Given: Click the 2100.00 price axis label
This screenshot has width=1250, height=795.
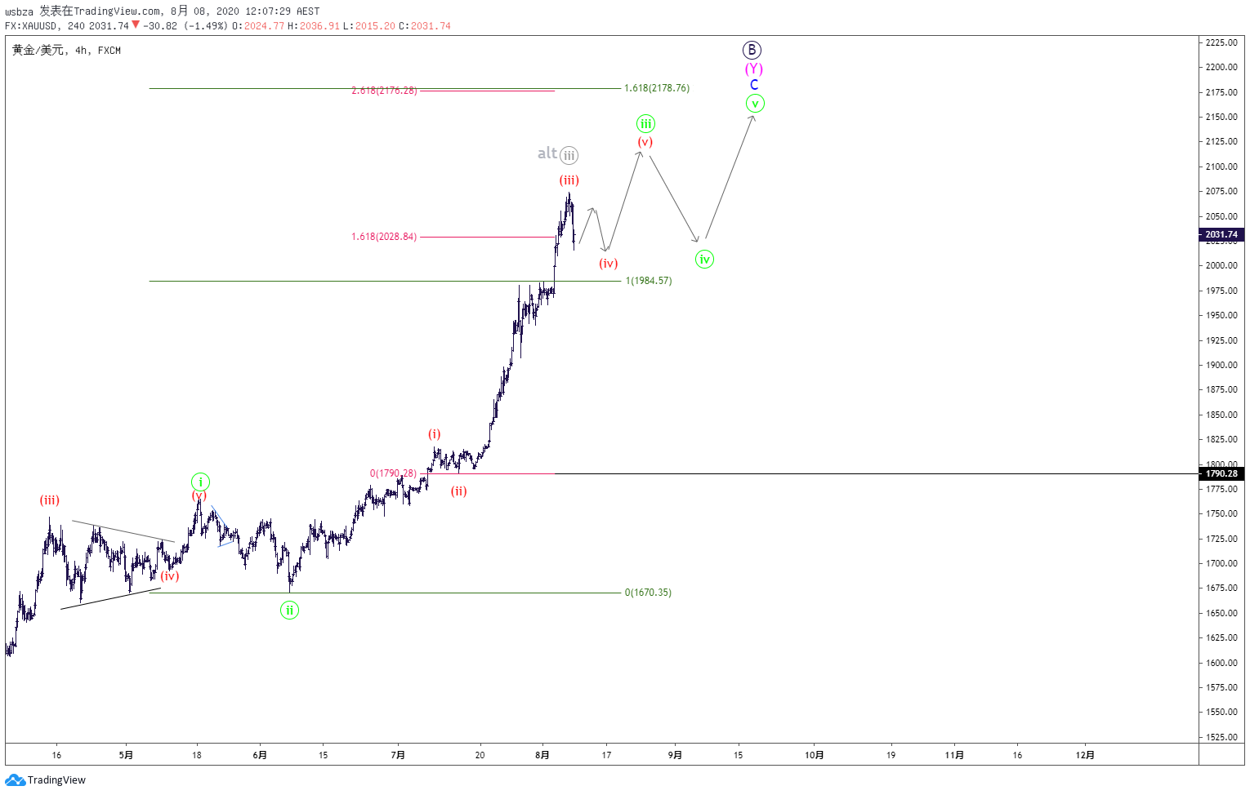Looking at the screenshot, I should click(1221, 167).
